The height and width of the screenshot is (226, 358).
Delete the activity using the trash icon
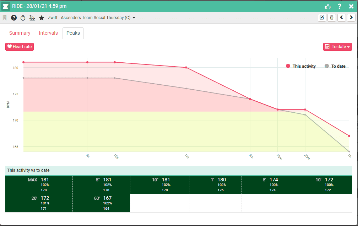pos(332,17)
